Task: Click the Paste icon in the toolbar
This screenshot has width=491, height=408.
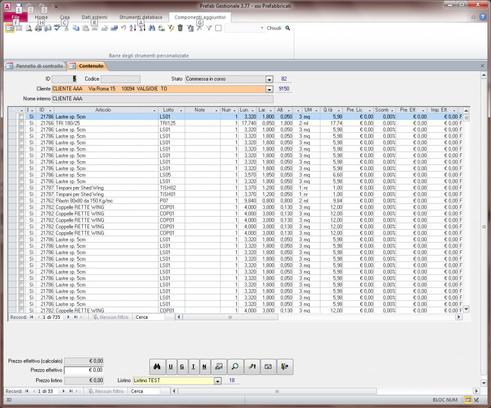Action: click(85, 28)
